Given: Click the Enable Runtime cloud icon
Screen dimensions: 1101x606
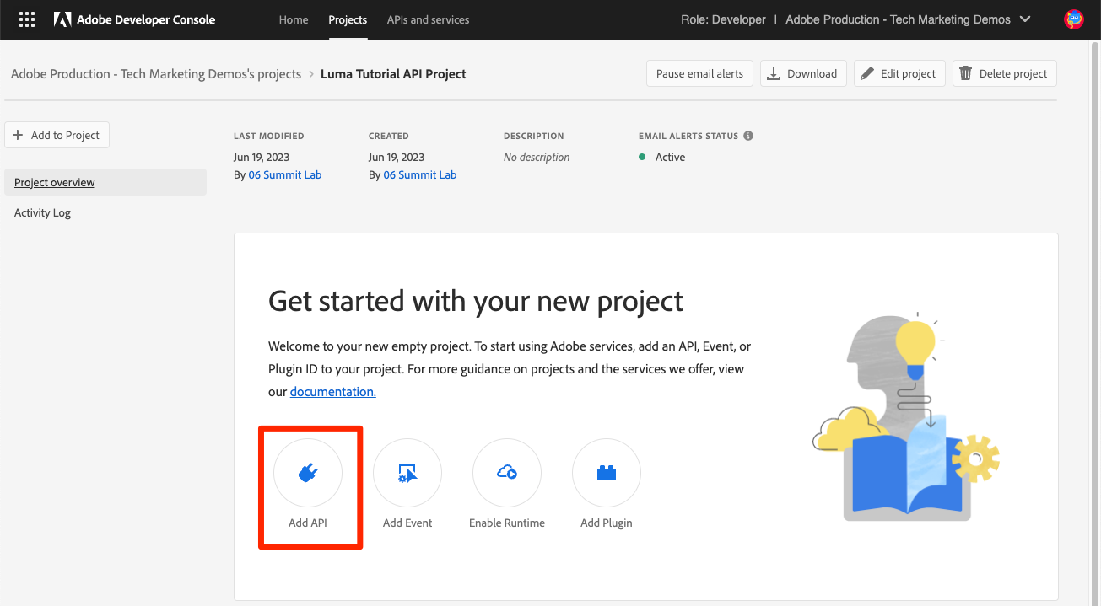Looking at the screenshot, I should click(507, 473).
